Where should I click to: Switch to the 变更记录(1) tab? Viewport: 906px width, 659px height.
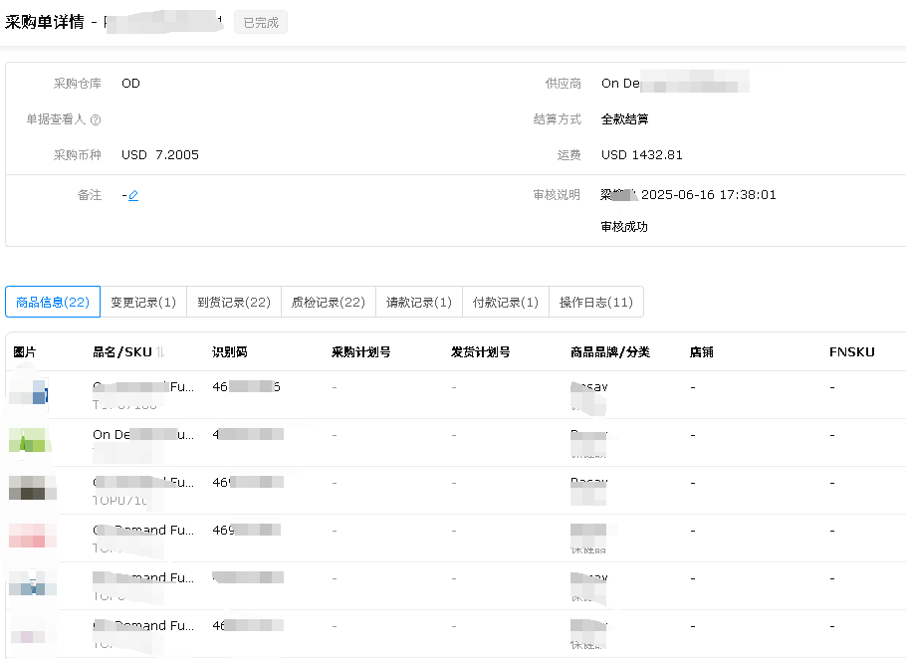tap(143, 302)
